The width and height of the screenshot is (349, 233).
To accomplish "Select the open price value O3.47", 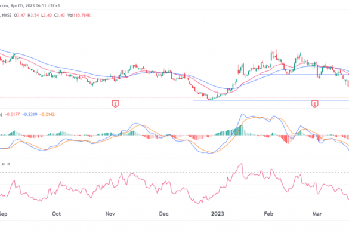I will 20,16.
